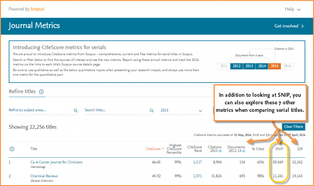This screenshot has height=186, width=314.
Task: Click the Clear Filters button
Action: [293, 126]
